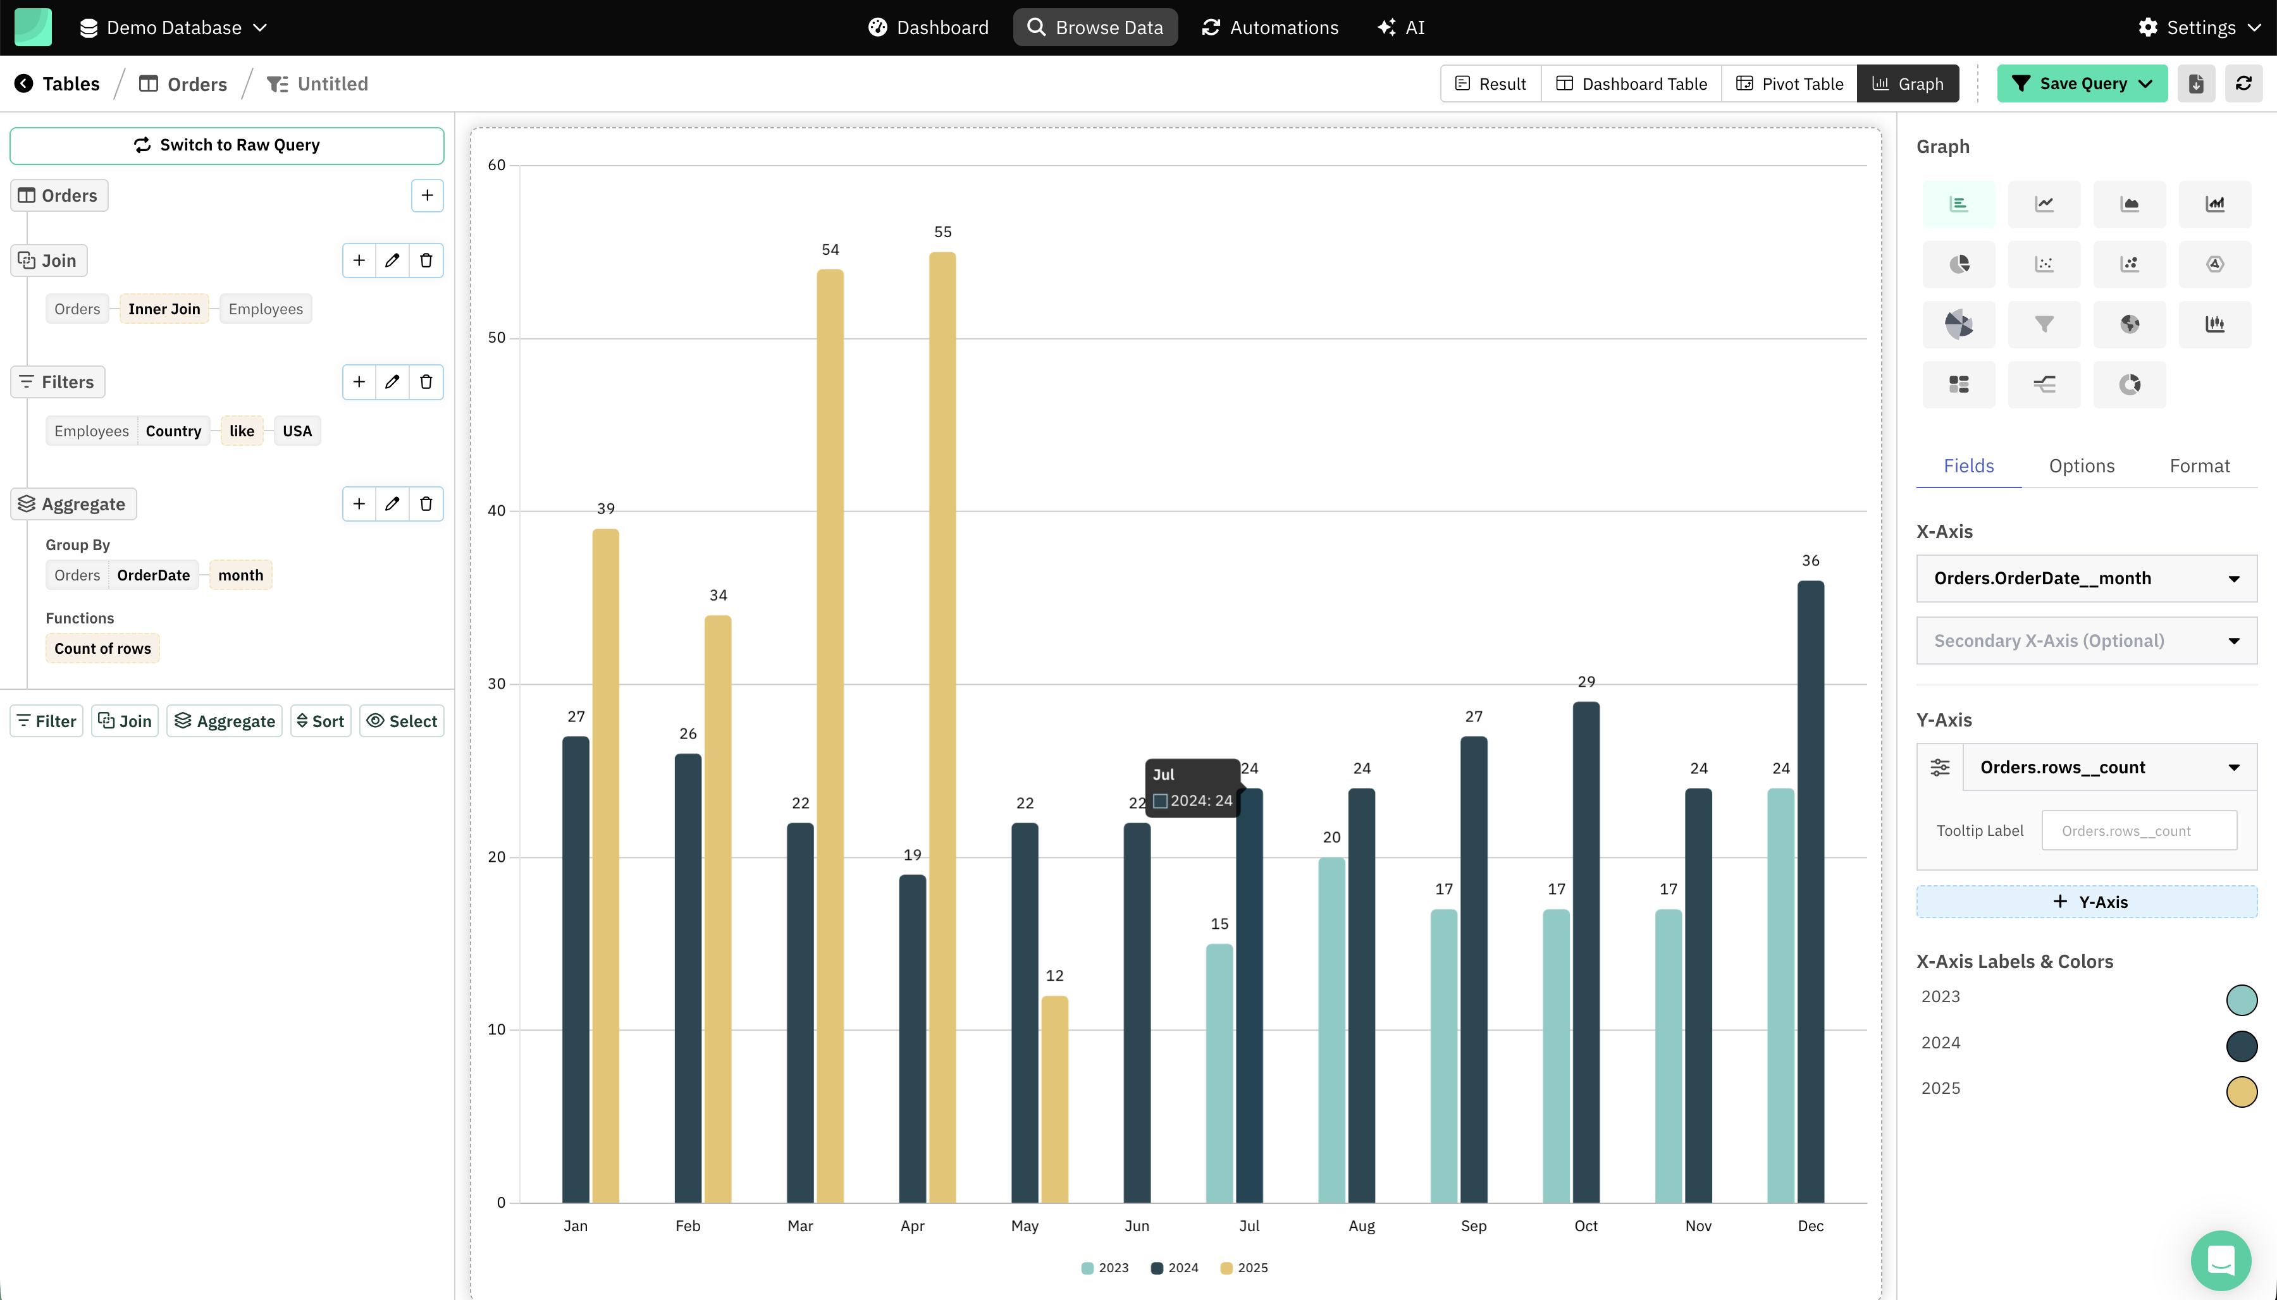The width and height of the screenshot is (2277, 1300).
Task: Select the line chart graph type
Action: [2044, 204]
